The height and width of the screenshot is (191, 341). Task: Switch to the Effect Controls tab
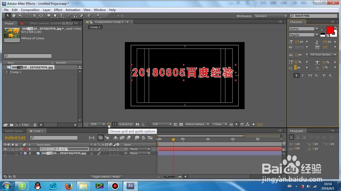[x=51, y=23]
